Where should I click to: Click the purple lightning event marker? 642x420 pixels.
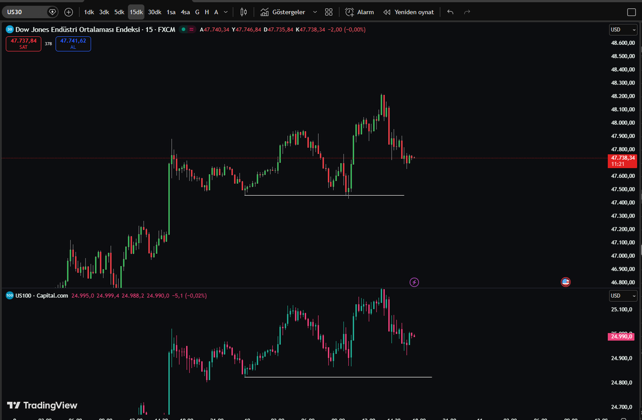pos(414,282)
